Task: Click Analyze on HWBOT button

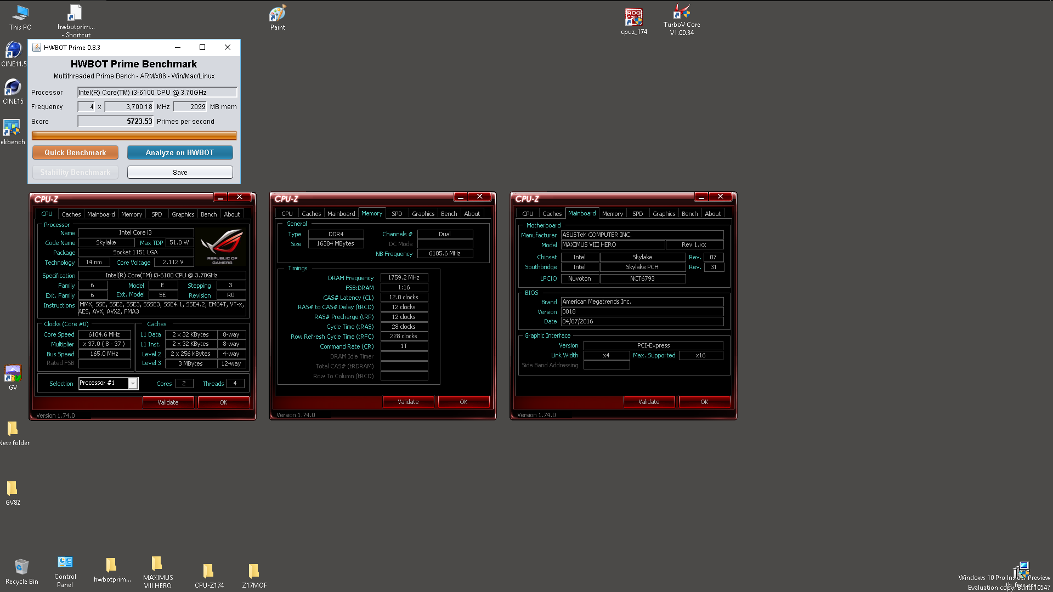Action: pos(180,152)
